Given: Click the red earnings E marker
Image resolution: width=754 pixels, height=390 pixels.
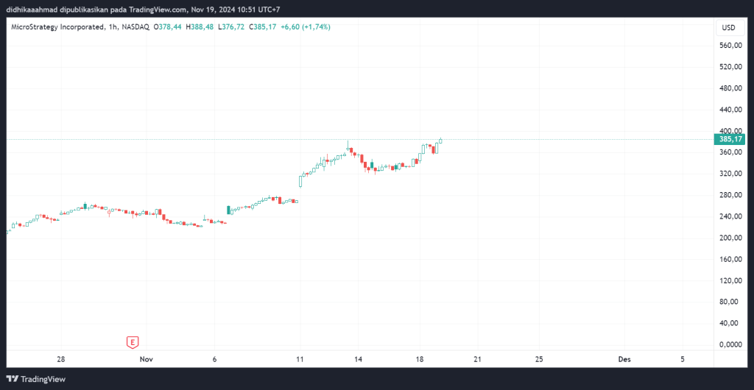Looking at the screenshot, I should [x=133, y=342].
